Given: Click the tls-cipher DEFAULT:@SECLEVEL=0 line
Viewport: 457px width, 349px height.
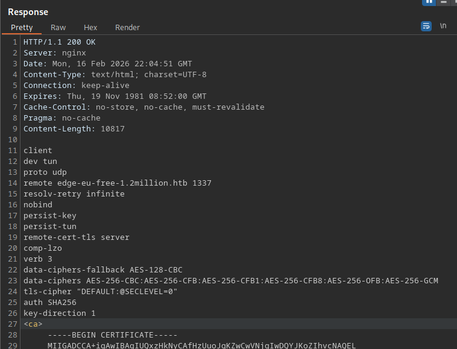Looking at the screenshot, I should coord(100,292).
